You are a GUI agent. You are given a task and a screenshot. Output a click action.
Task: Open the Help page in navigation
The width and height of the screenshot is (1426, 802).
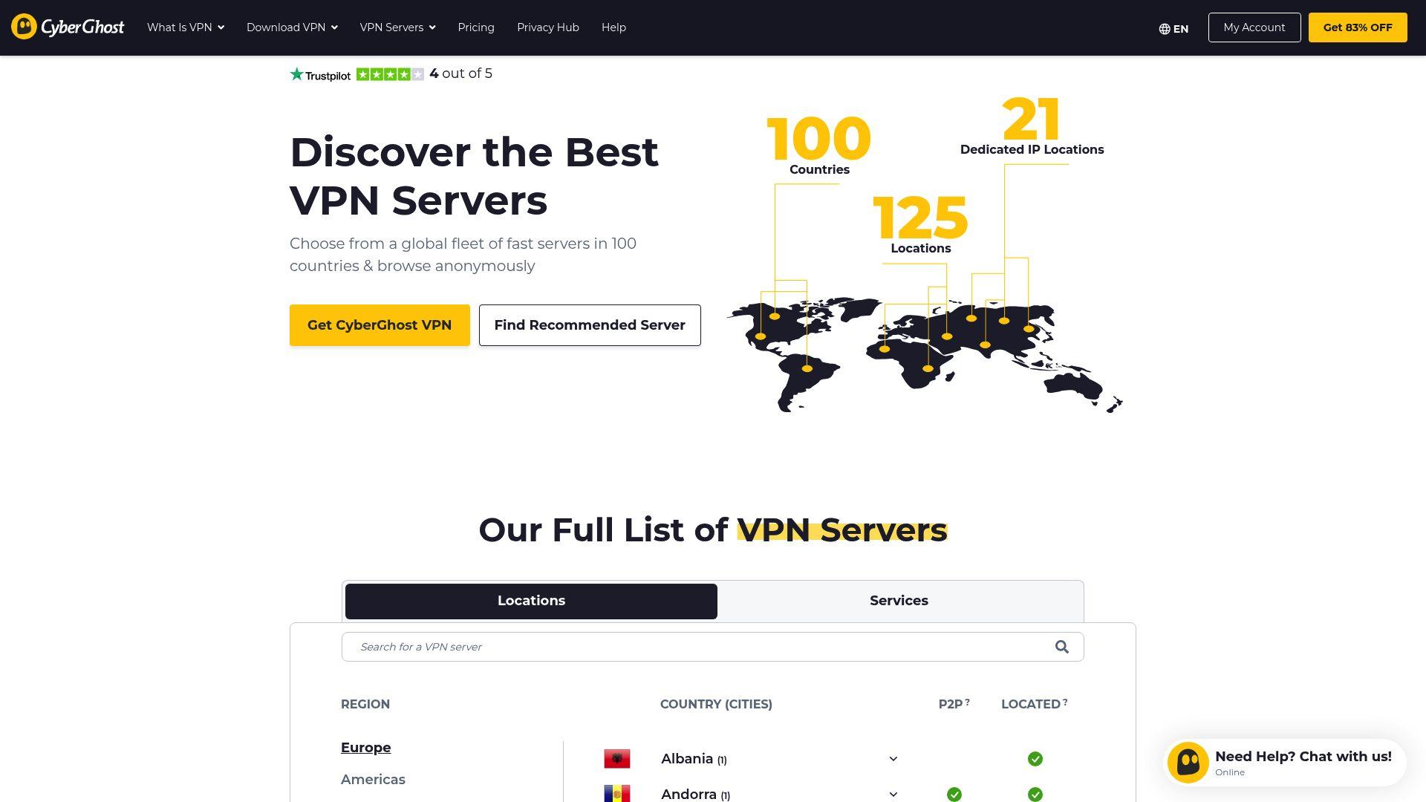point(613,27)
